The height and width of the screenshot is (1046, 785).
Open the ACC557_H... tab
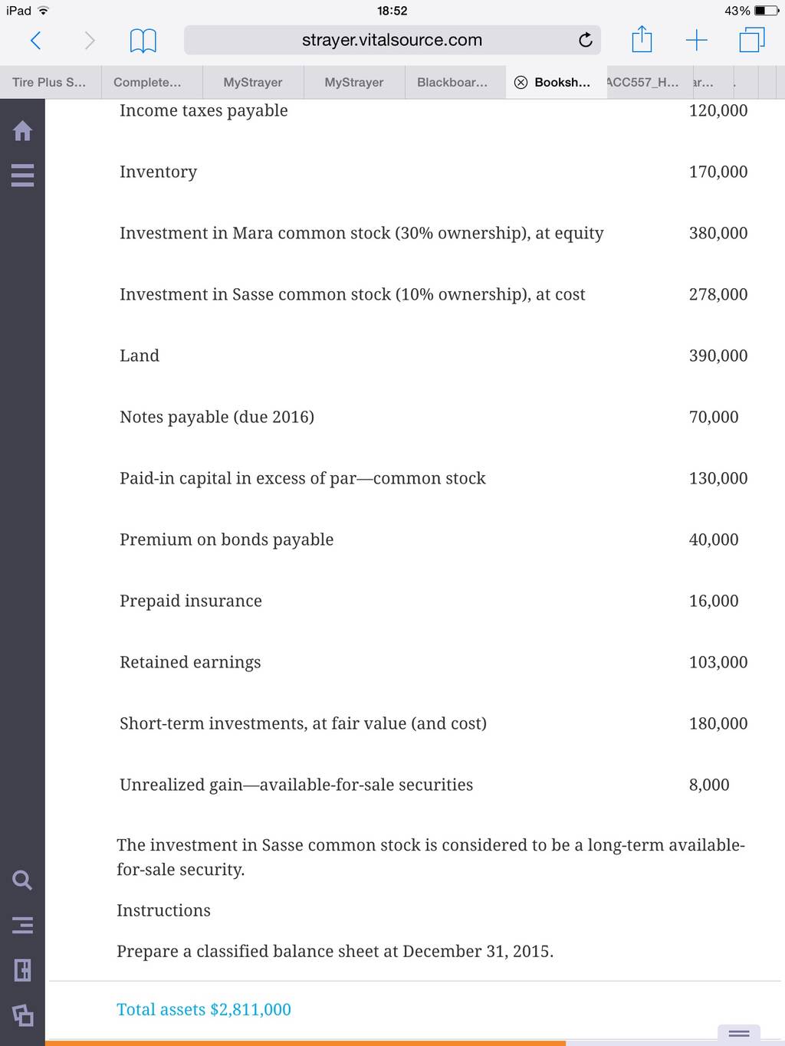[642, 83]
